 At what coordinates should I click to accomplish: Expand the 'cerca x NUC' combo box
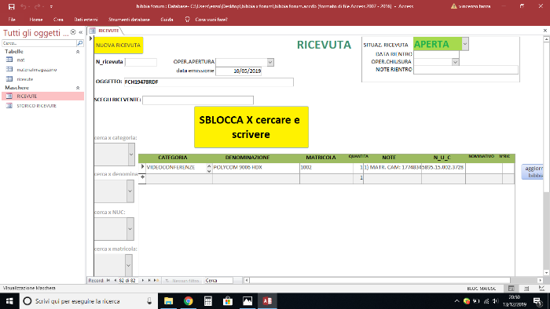coord(130,229)
